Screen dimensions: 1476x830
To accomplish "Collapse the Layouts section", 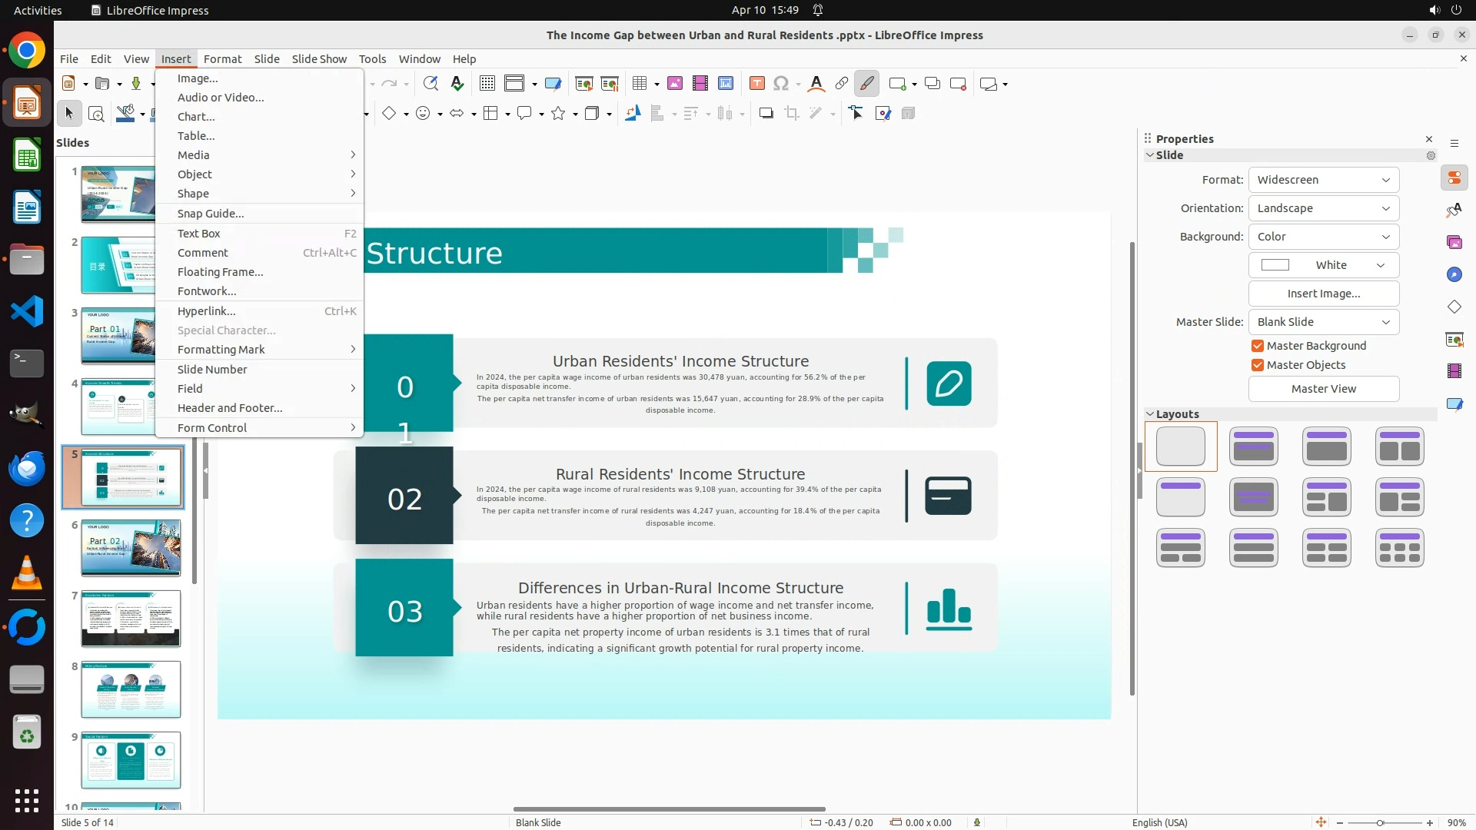I will point(1151,414).
